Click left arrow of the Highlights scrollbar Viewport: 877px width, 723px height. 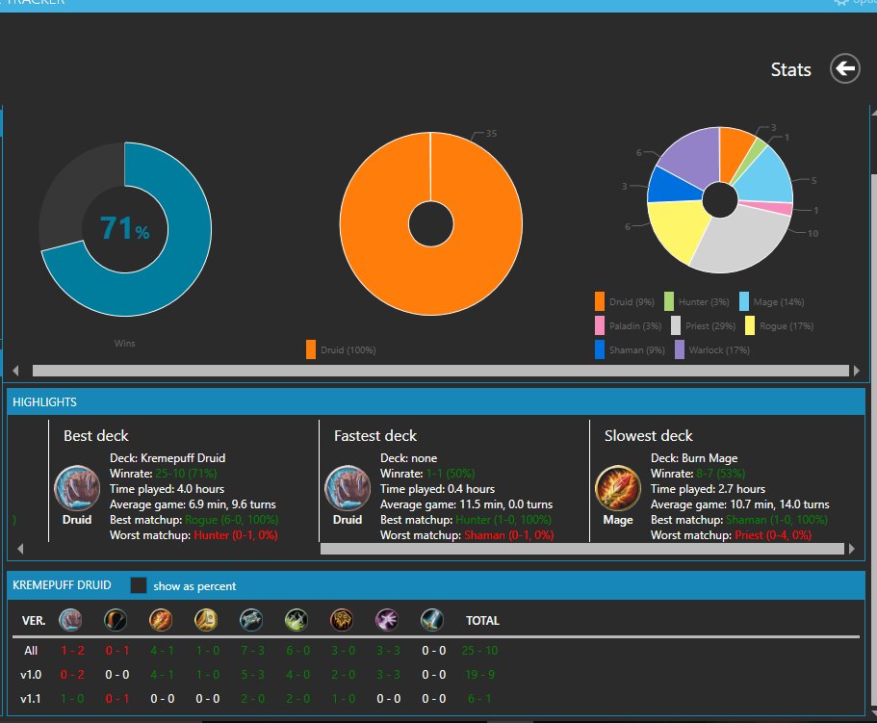[20, 549]
